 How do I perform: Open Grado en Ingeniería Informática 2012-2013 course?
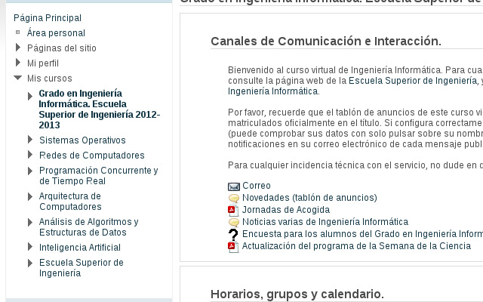click(x=99, y=109)
